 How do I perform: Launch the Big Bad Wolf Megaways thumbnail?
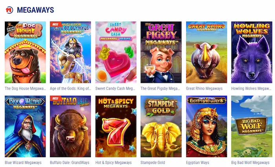point(252,126)
